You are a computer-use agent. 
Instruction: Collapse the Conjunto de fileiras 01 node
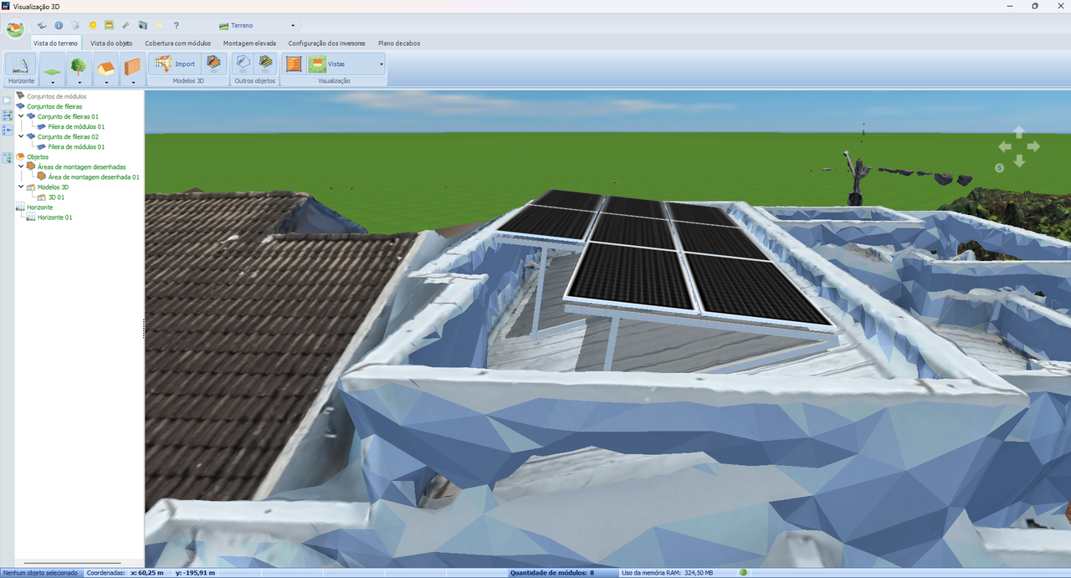[21, 116]
